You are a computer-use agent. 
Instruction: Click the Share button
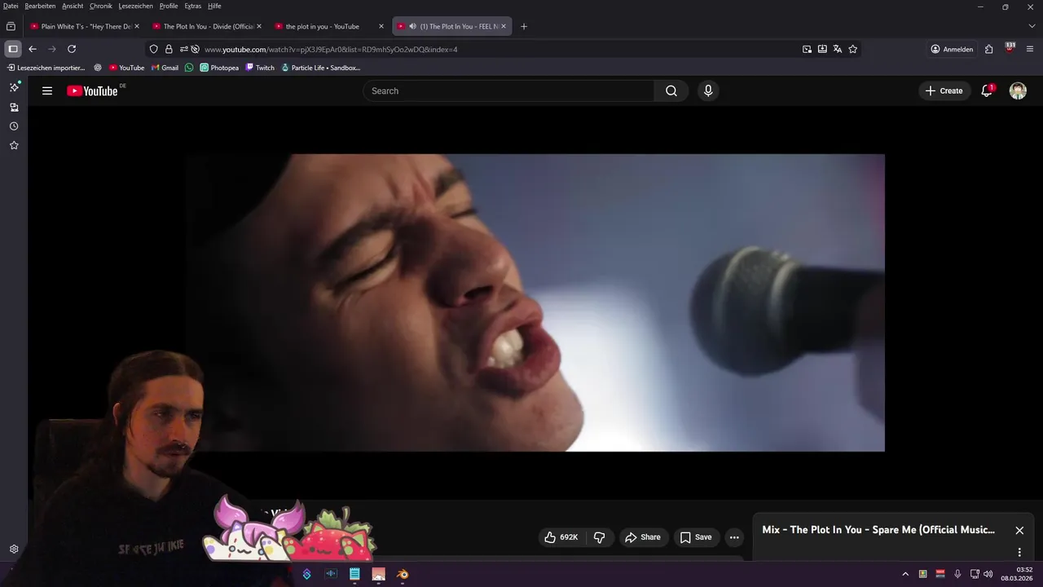[x=642, y=537]
